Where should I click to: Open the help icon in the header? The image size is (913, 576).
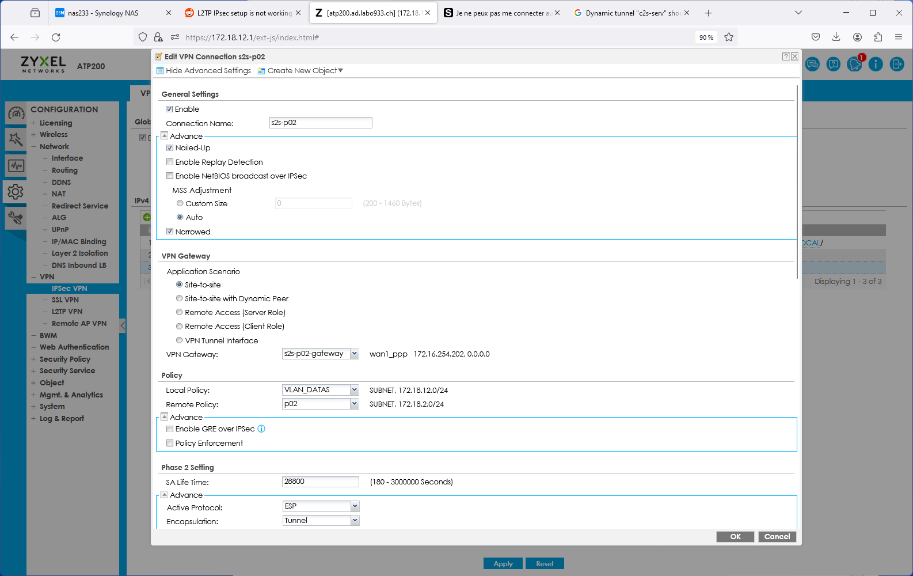tap(834, 64)
